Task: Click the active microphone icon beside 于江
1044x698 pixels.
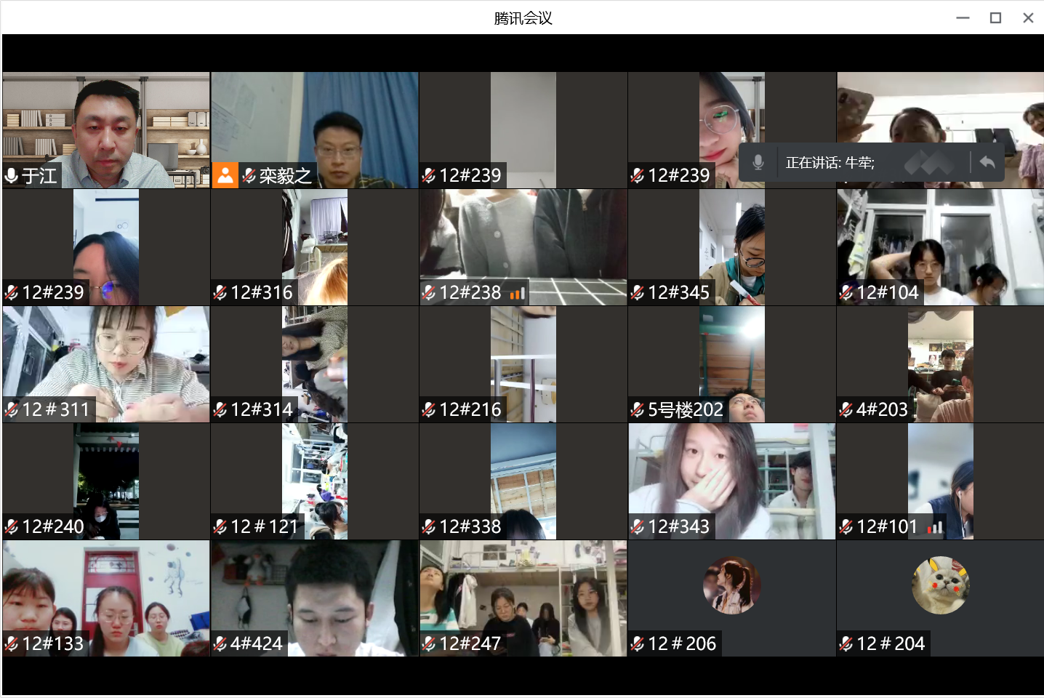Action: click(12, 175)
